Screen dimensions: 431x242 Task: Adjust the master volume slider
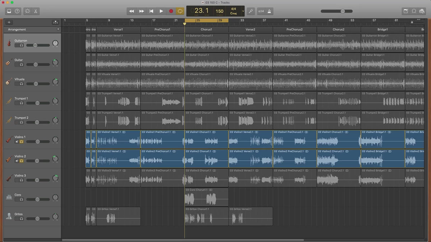[342, 11]
